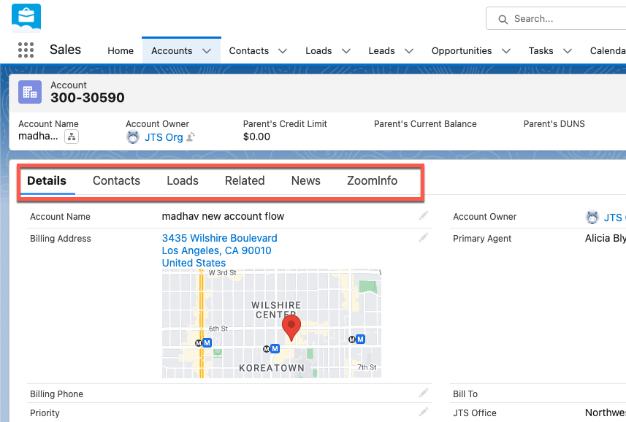Viewport: 626px width, 422px height.
Task: Click the search magnifier icon
Action: click(503, 19)
